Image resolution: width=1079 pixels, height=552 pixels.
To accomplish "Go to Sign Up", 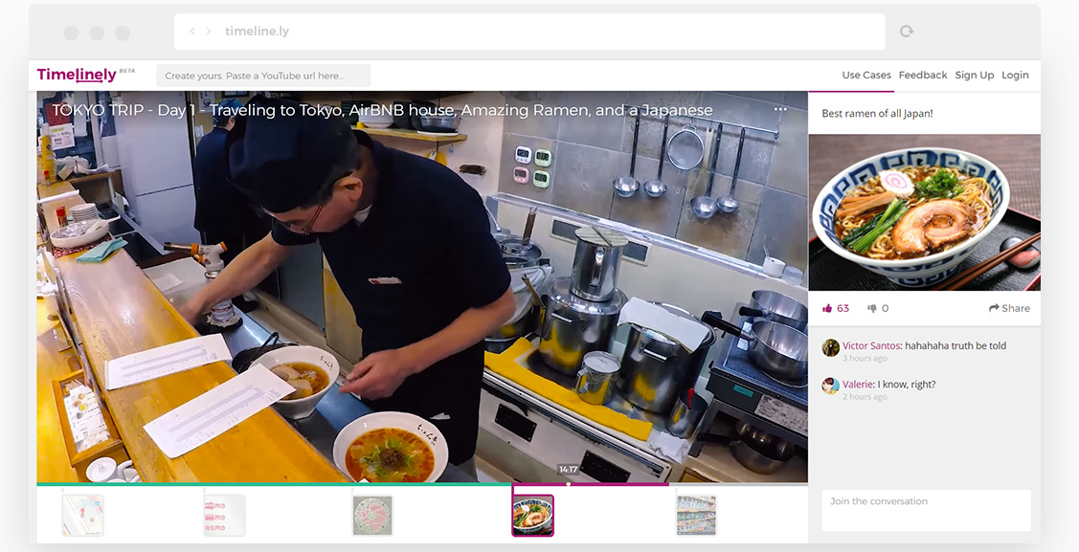I will click(x=975, y=75).
